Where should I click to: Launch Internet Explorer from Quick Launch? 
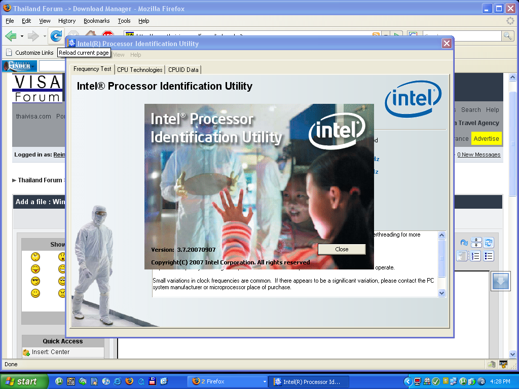pos(118,381)
